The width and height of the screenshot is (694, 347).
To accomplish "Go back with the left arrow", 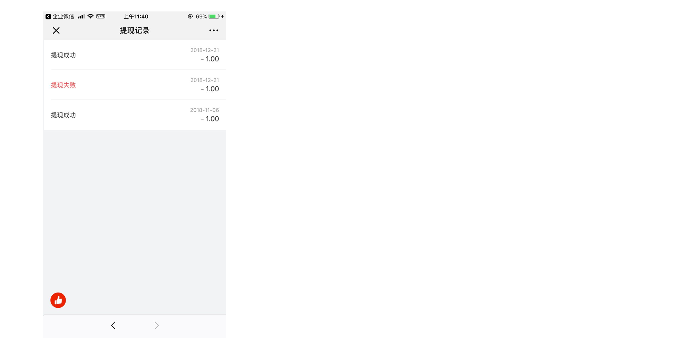I will point(113,325).
